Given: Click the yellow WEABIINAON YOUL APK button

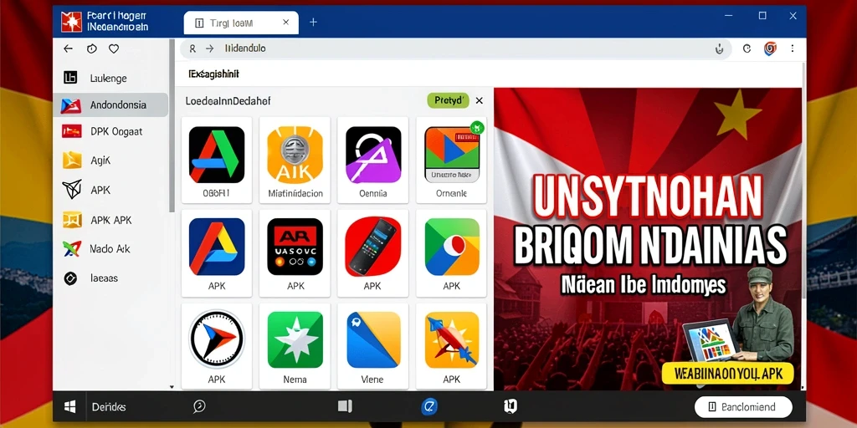Looking at the screenshot, I should pos(727,374).
